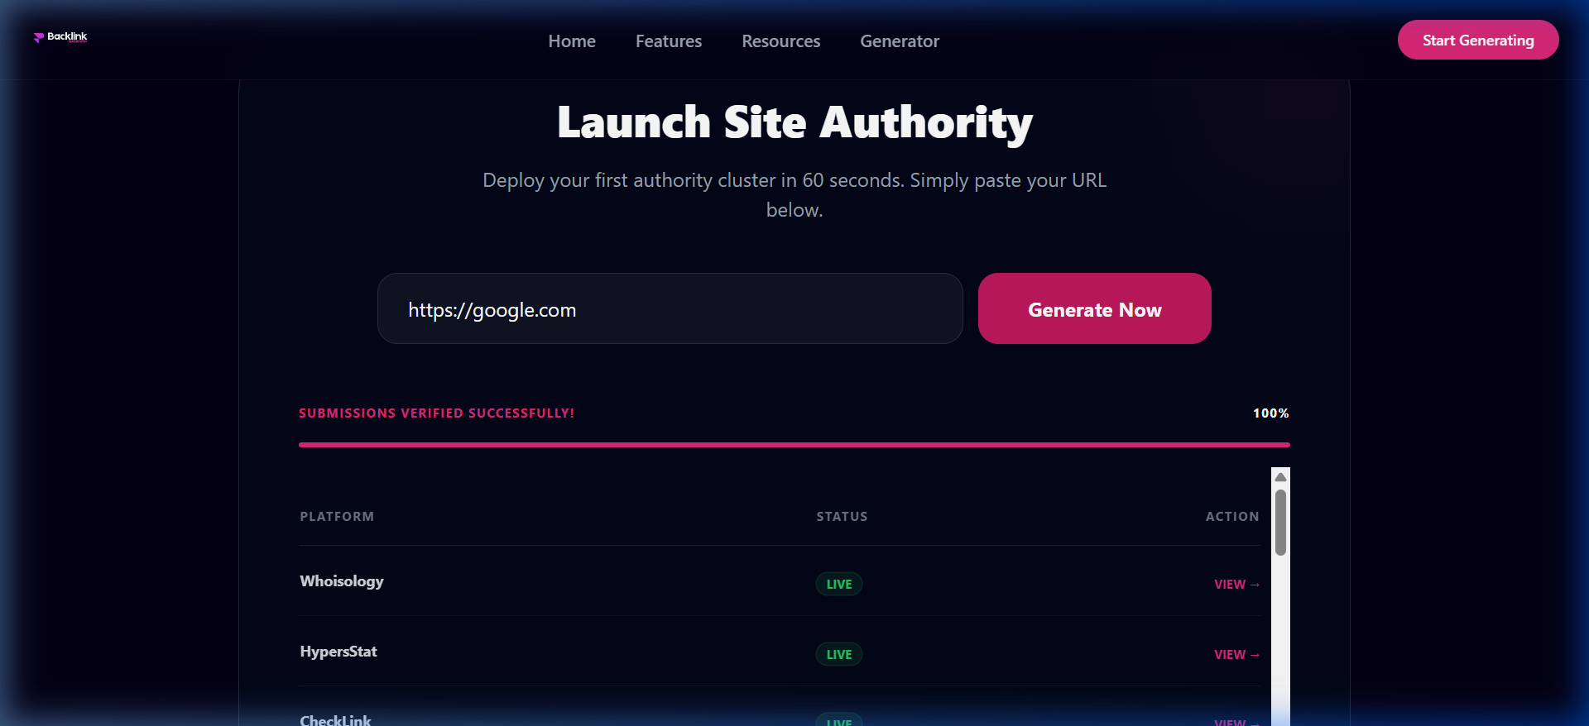The width and height of the screenshot is (1589, 726).
Task: Click the Backlink logo icon
Action: click(x=39, y=37)
